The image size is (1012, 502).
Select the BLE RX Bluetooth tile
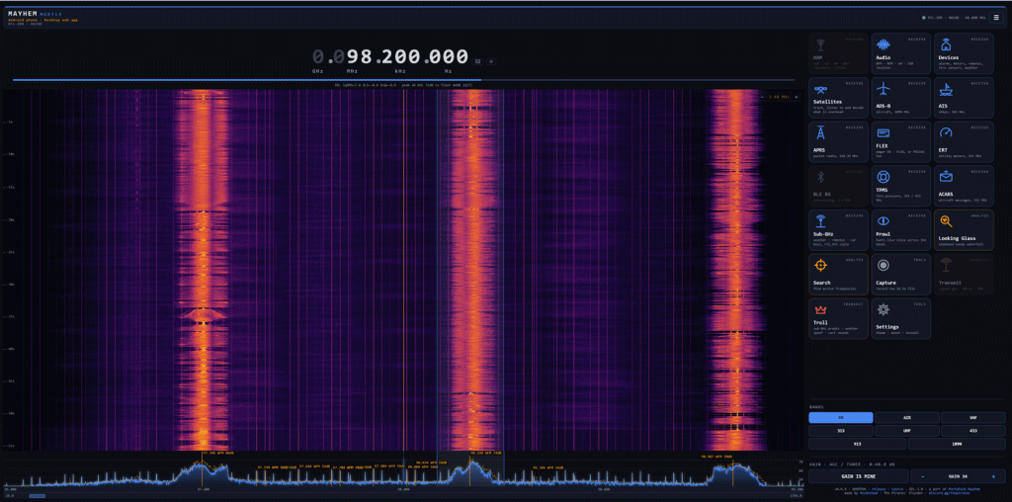(x=838, y=186)
